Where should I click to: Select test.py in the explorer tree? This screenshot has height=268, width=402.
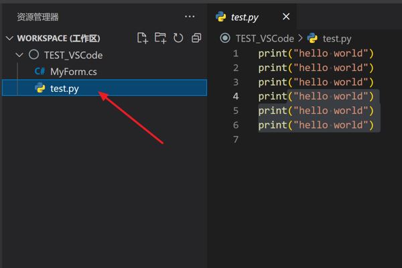pyautogui.click(x=64, y=88)
